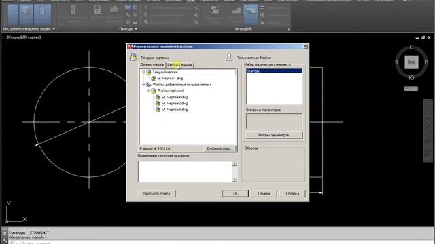The height and width of the screenshot is (244, 435).
Task: Switch to the Дерево файлов tab
Action: coord(152,65)
